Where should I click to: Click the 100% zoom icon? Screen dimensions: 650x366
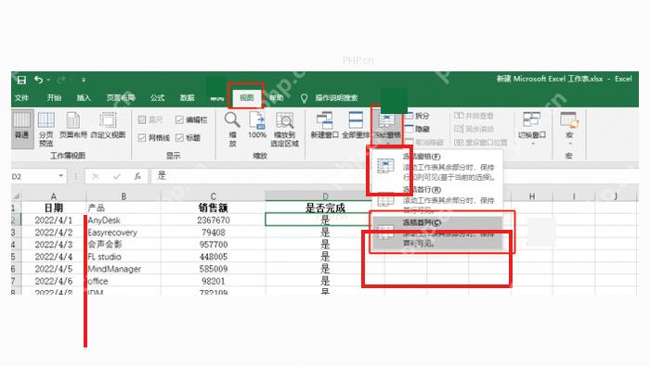257,125
